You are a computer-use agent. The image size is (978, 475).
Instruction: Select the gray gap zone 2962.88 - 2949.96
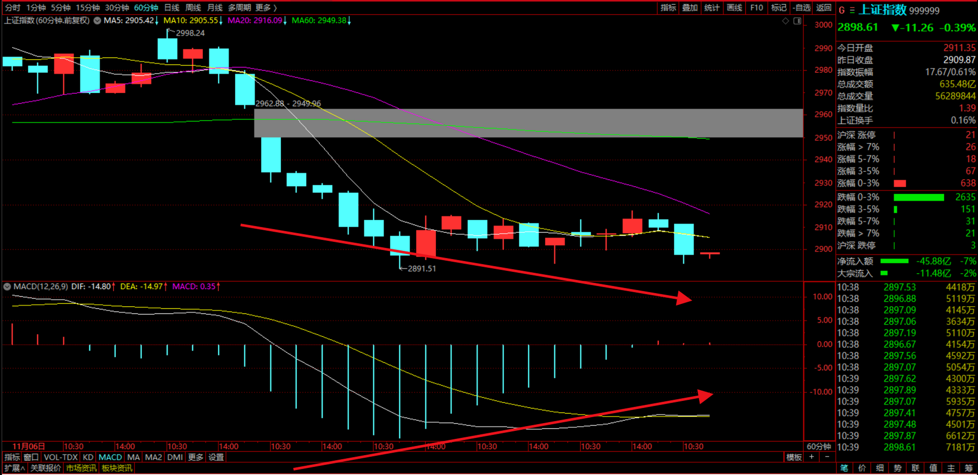(529, 123)
